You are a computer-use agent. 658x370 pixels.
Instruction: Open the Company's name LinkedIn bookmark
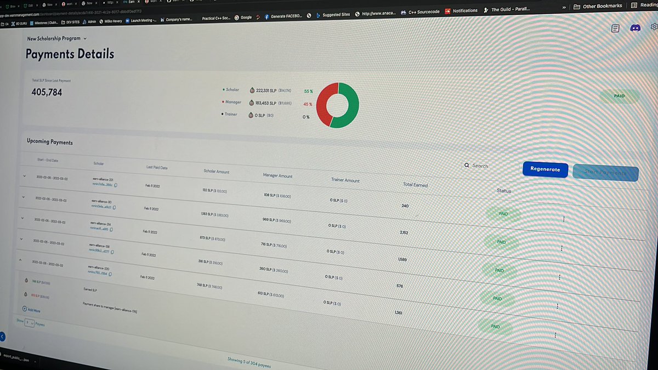[176, 20]
